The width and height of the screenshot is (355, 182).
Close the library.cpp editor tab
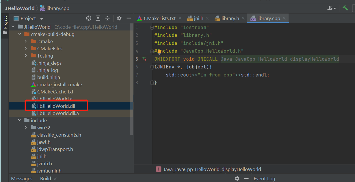[x=284, y=18]
